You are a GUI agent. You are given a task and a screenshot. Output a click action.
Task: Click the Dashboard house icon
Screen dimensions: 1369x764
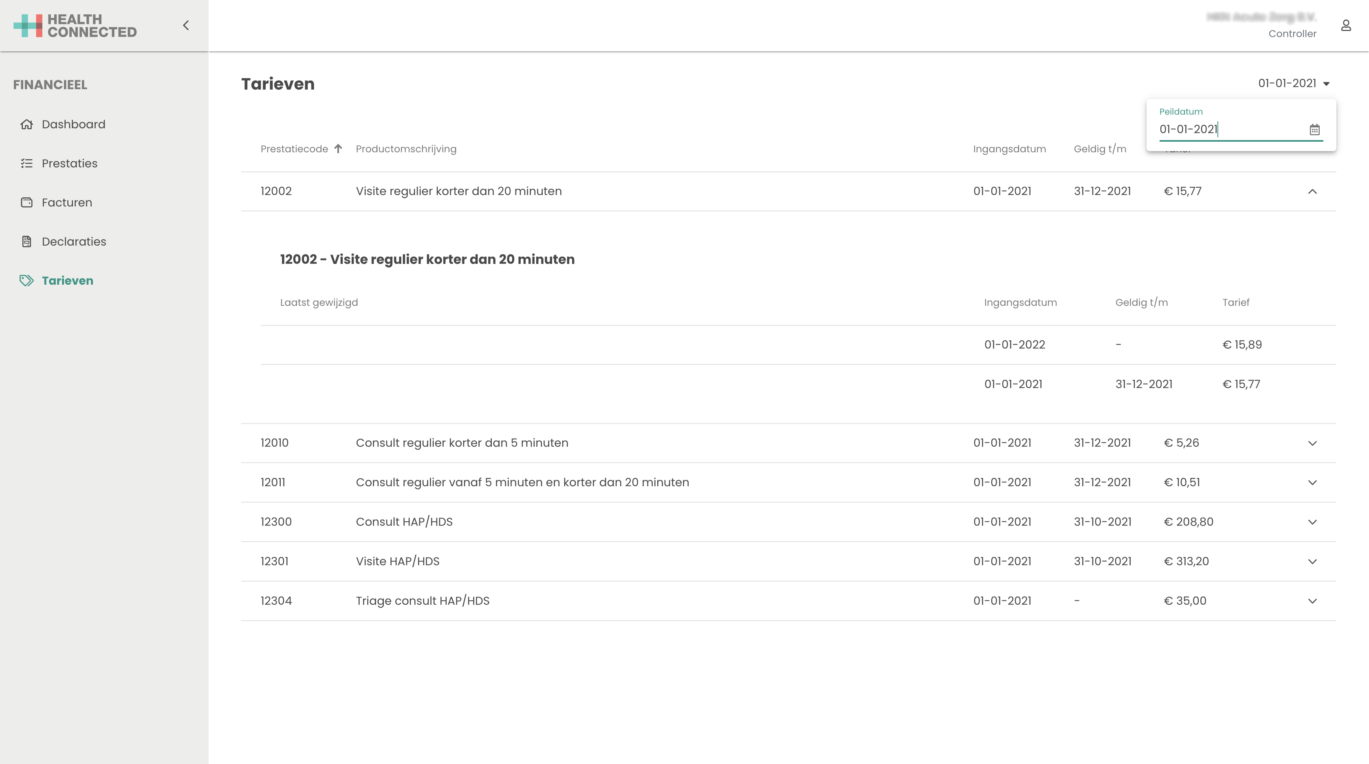[x=26, y=124]
